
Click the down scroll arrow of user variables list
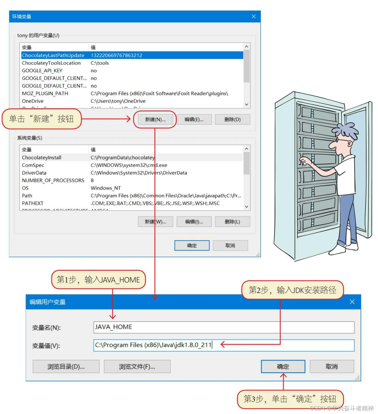[246, 104]
